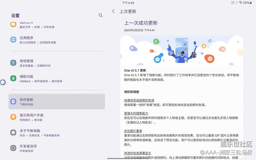Tap the status bar clock 下午4:49
256x160 pixels.
point(128,3)
